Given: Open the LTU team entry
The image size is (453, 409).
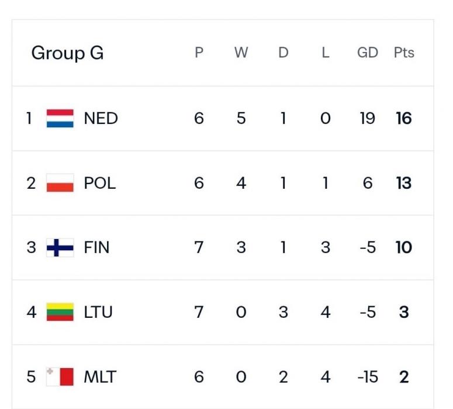Looking at the screenshot, I should 98,313.
